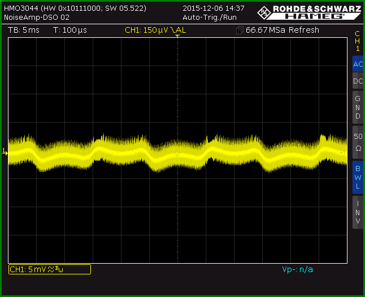Switch to 50 Ω input impedance
The image size is (365, 297).
point(358,142)
